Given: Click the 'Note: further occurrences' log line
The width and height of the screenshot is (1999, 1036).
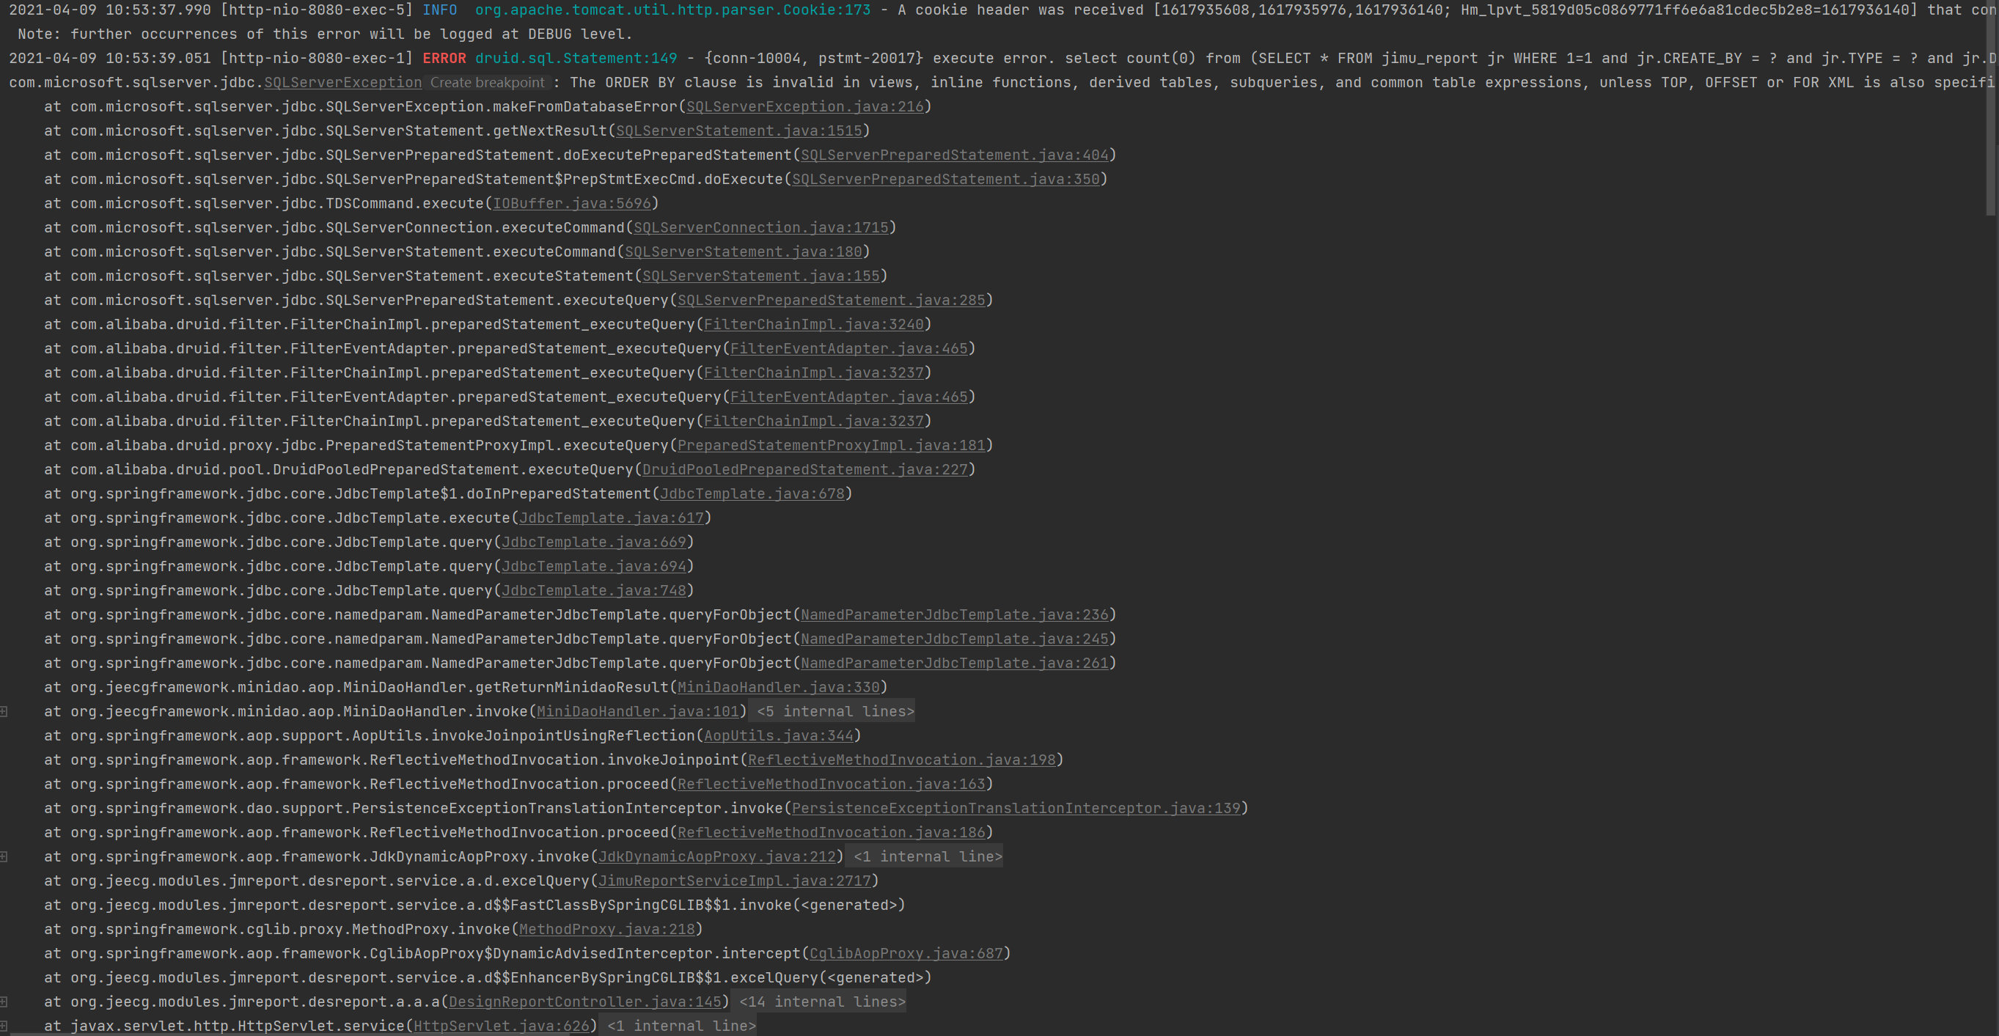Looking at the screenshot, I should (325, 34).
